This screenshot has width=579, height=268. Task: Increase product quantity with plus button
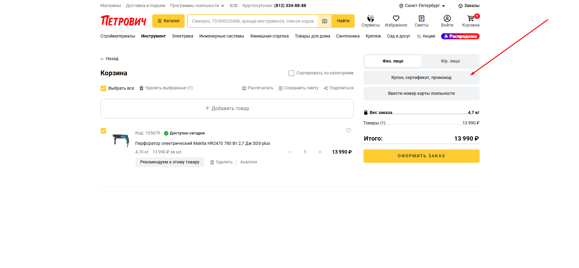coord(320,152)
